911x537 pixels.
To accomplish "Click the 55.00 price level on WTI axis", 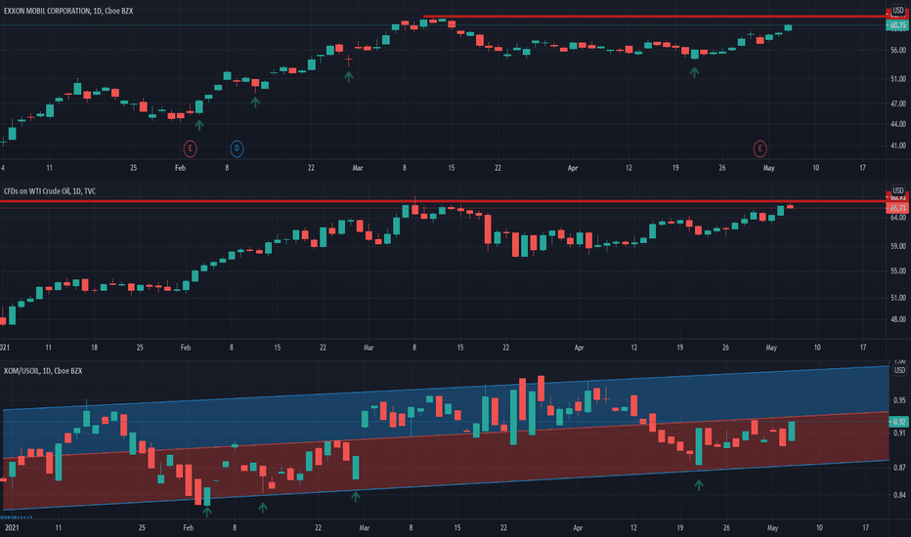I will coord(898,271).
